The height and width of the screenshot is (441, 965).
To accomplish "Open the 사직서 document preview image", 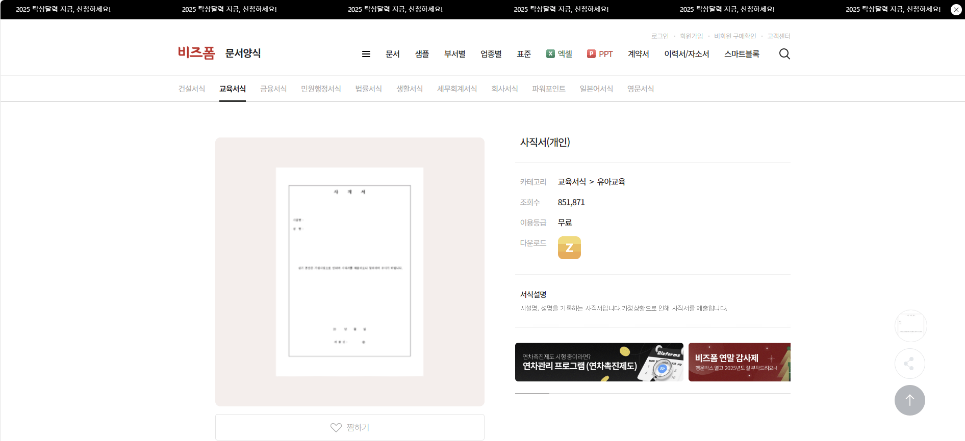I will pyautogui.click(x=349, y=271).
